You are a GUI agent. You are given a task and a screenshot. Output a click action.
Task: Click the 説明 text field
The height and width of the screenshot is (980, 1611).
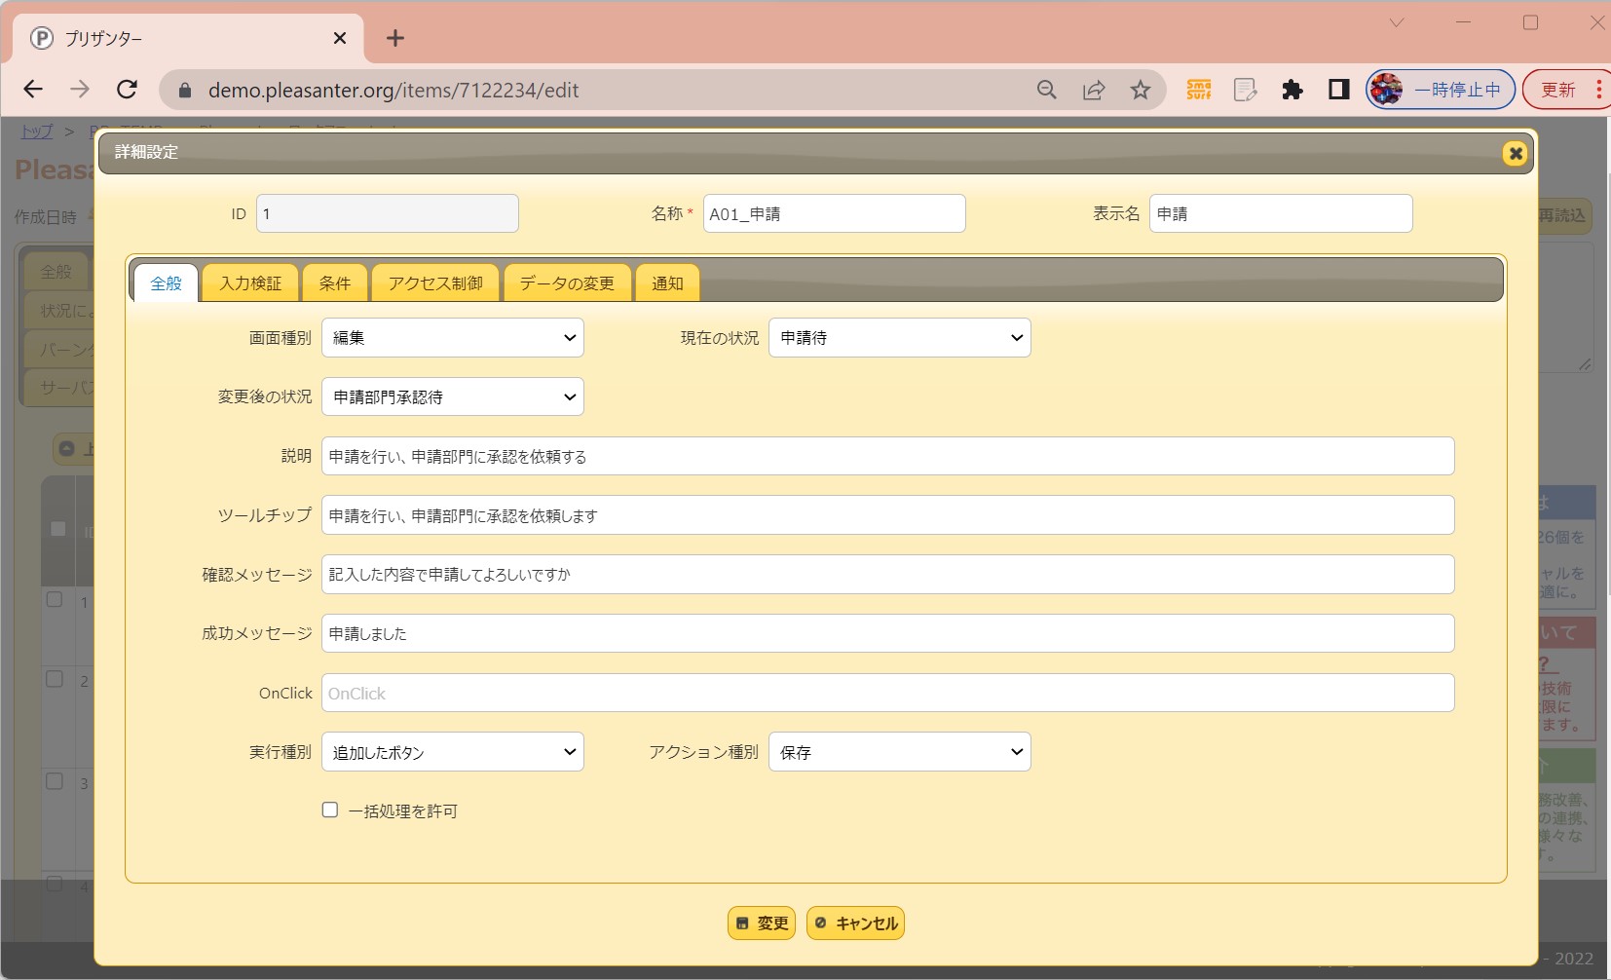coord(888,456)
